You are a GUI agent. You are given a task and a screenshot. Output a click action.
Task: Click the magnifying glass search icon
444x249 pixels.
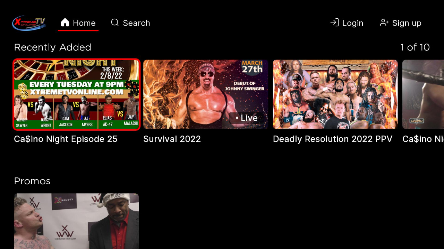(x=115, y=22)
